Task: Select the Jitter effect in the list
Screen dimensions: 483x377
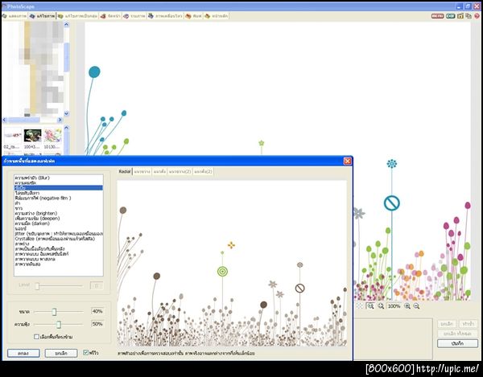Action: (x=59, y=234)
